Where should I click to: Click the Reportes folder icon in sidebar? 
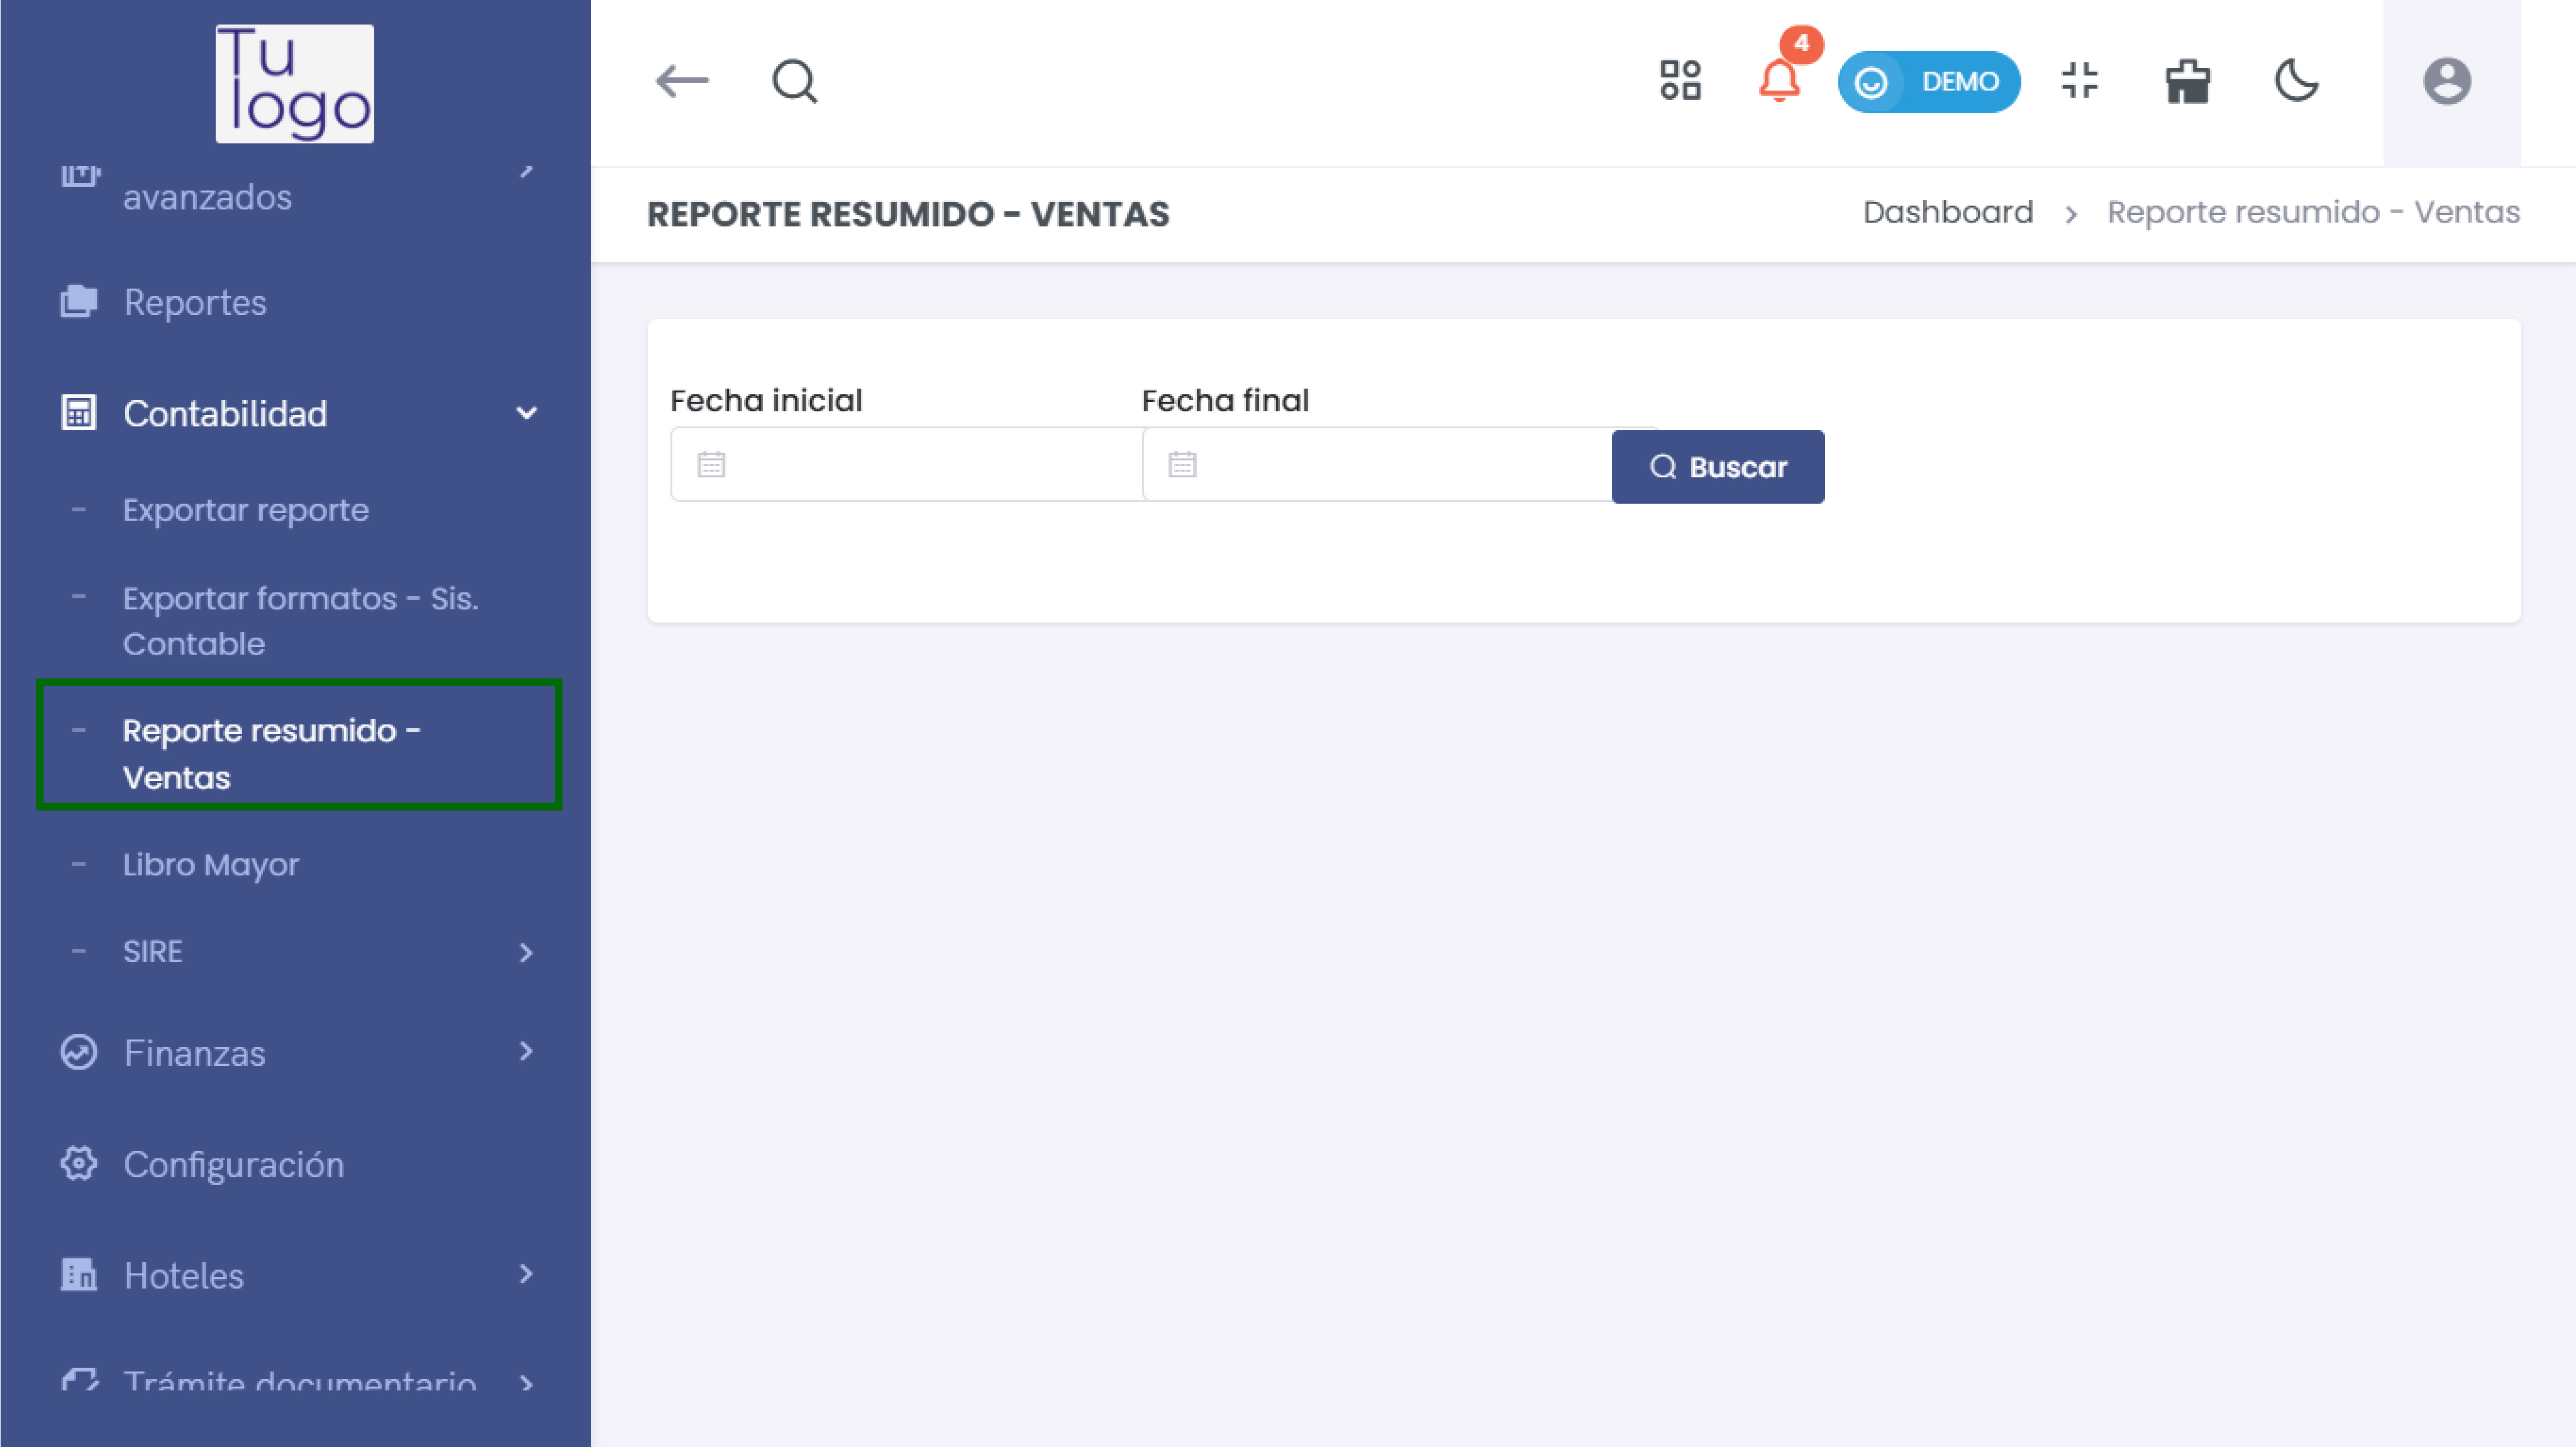[79, 301]
